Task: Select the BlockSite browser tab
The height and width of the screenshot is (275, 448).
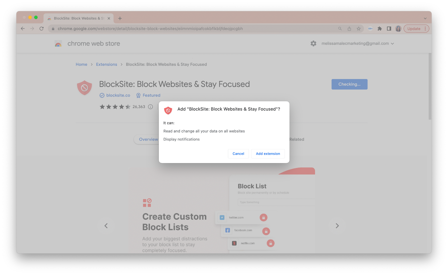Action: pos(78,18)
